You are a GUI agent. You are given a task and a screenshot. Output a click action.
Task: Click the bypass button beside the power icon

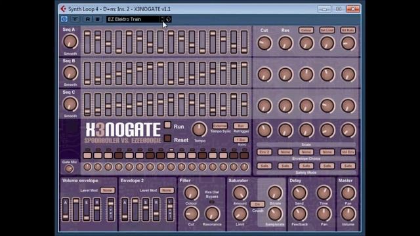point(75,19)
